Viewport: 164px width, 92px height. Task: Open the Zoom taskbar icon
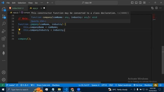tap(78, 89)
